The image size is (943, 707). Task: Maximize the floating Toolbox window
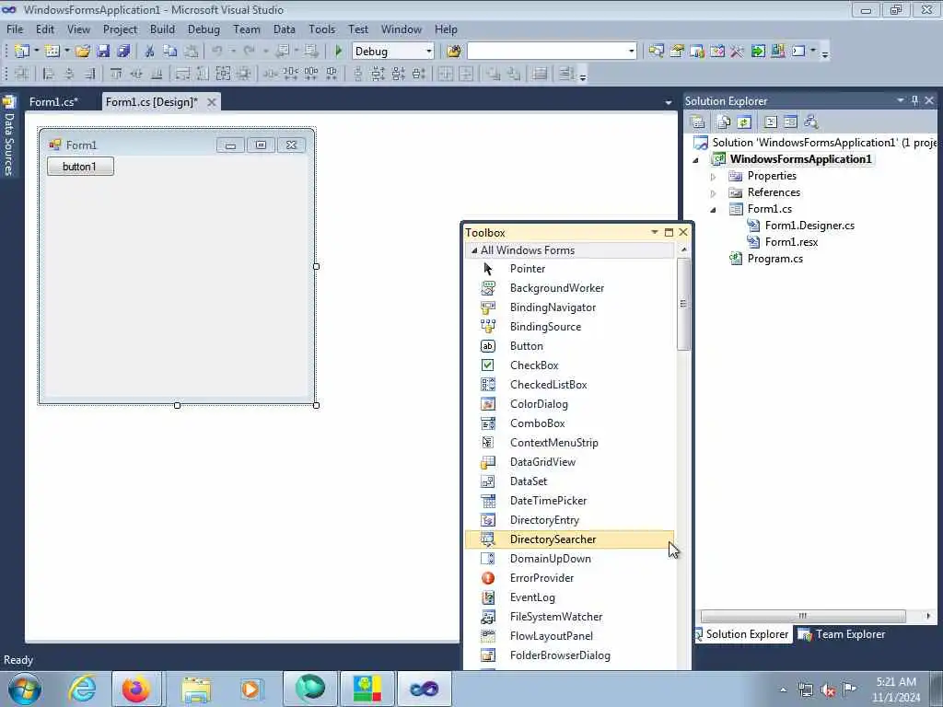pyautogui.click(x=669, y=232)
